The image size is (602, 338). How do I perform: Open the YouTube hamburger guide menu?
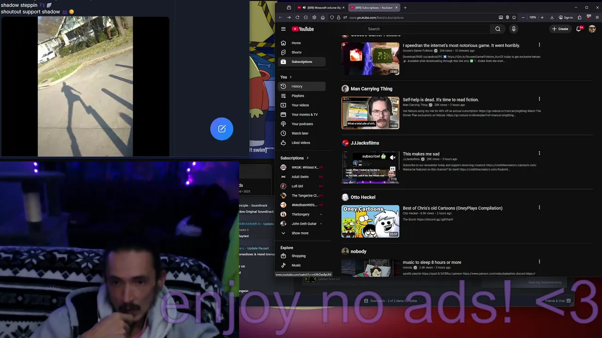point(283,29)
